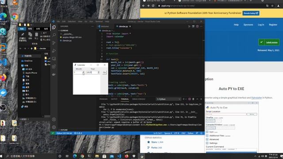
Task: Click the Year input field in Calendar window
Action: 92,72
